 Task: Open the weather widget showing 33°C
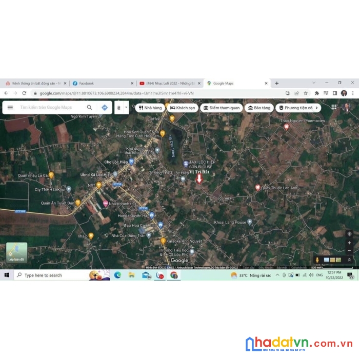(251, 275)
